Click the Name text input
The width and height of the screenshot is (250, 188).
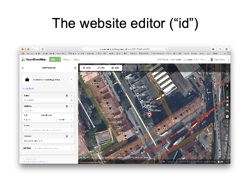pos(46,100)
